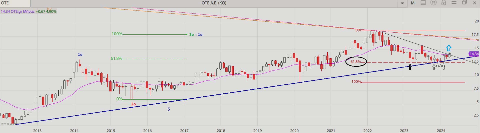The image size is (480, 133).
Task: Select the blue 1o wave label
Action: tap(80, 55)
